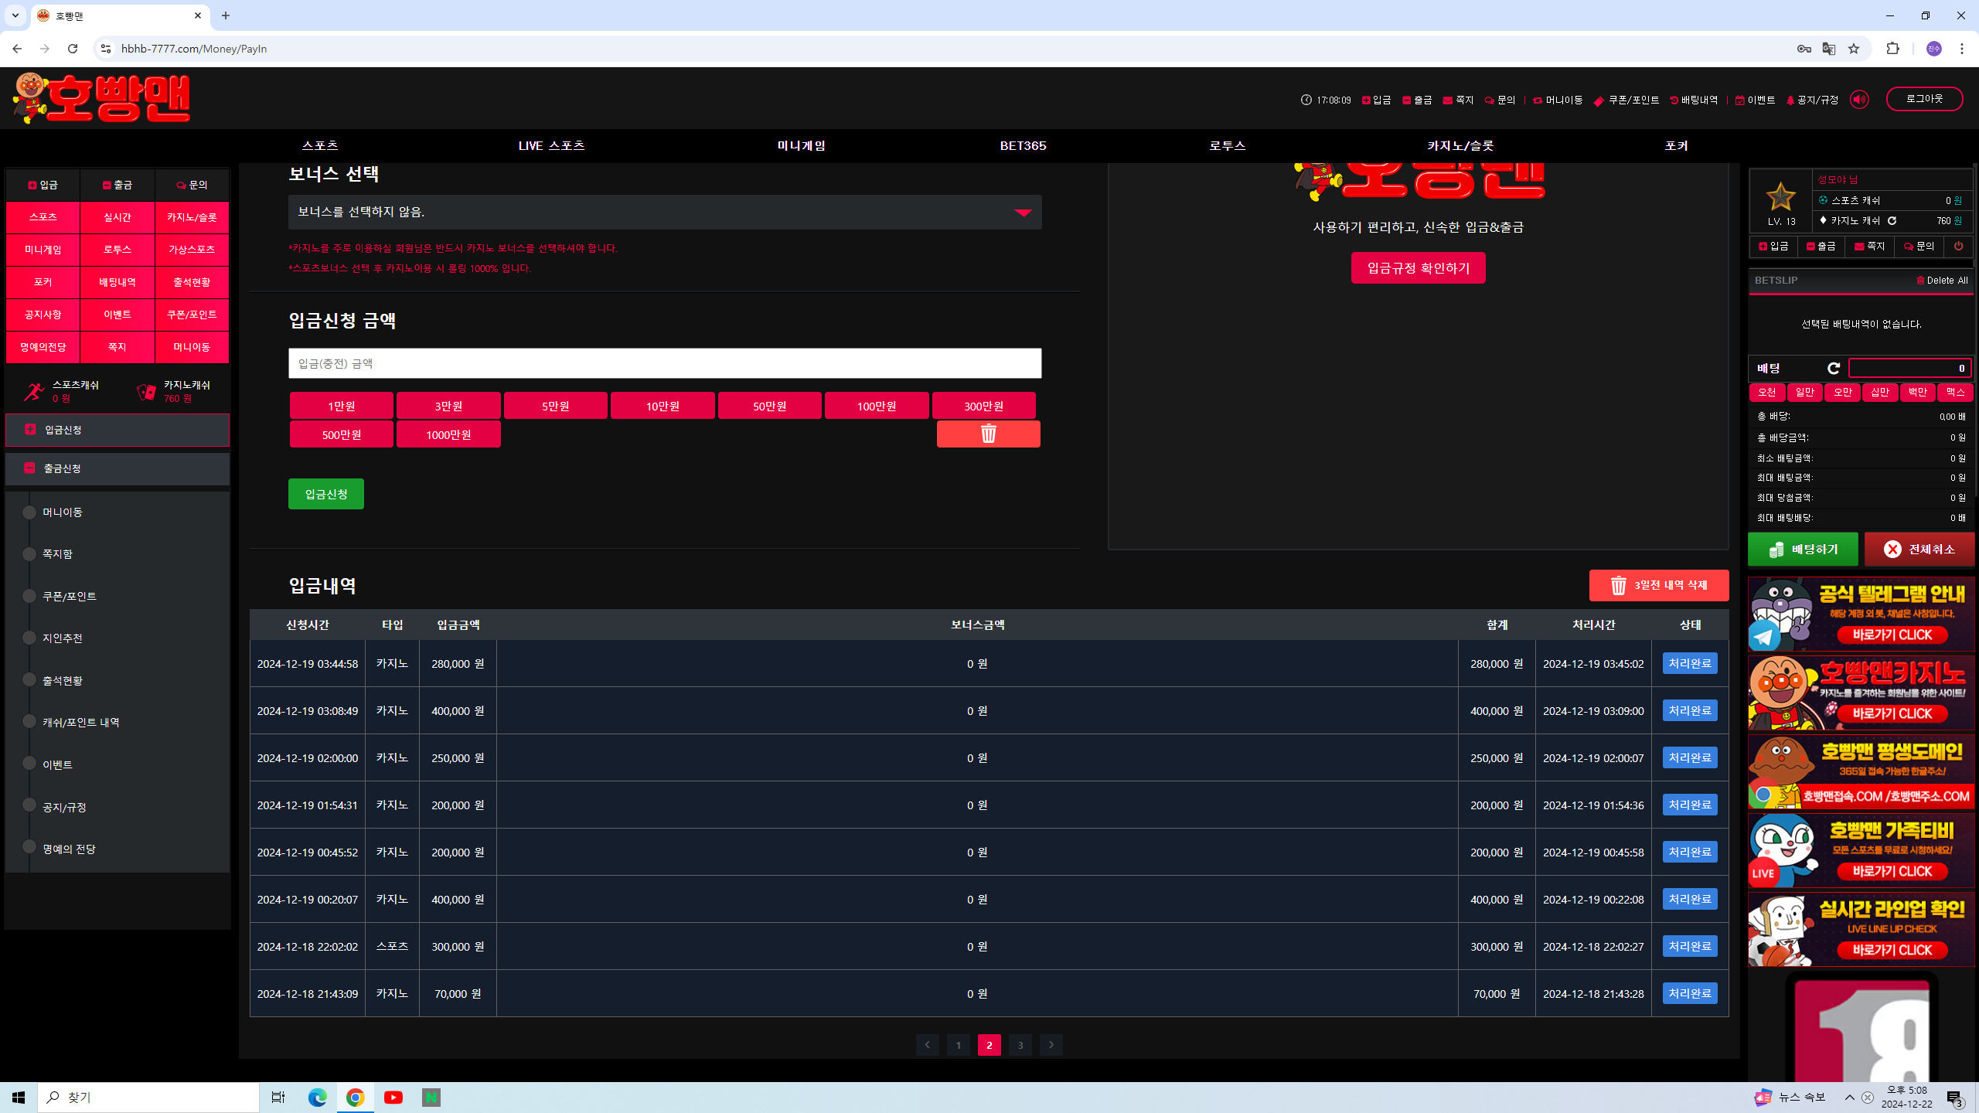Click the Delete All betslip trash
Viewport: 1979px width, 1113px height.
1942,281
